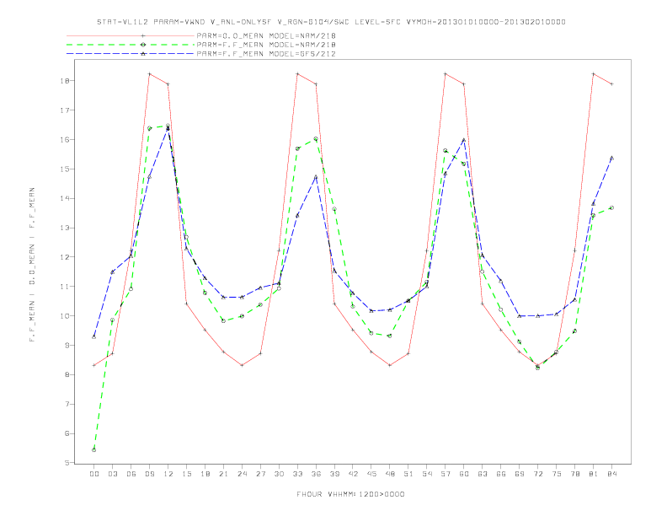
Task: Click y-axis tick value 9
Action: [x=67, y=346]
